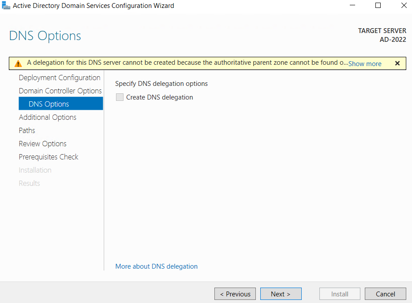
Task: Advance with the Next button
Action: [x=281, y=294]
